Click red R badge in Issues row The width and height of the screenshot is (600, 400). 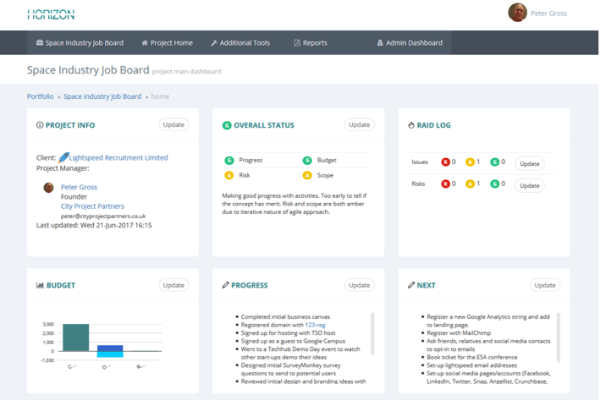(x=445, y=162)
